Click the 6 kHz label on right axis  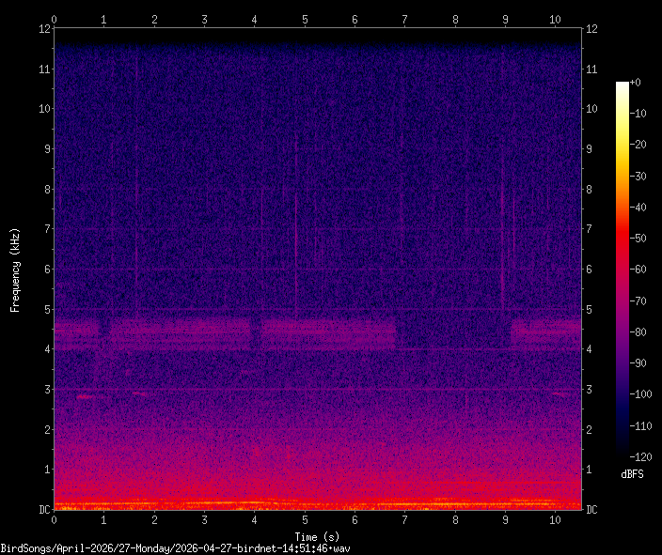(x=591, y=270)
